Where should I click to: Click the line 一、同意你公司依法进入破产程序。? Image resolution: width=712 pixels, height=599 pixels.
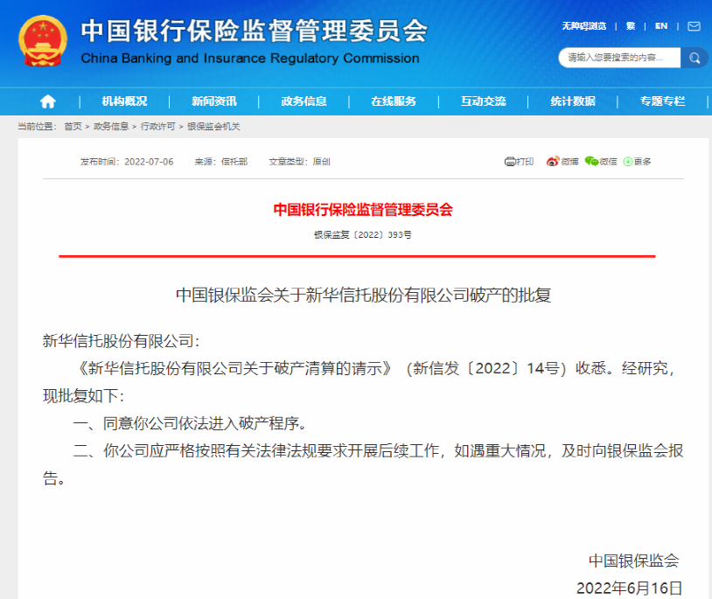191,423
